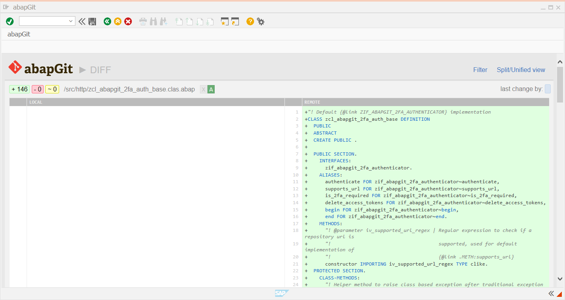
Task: Click the Previous Page icon
Action: [189, 21]
